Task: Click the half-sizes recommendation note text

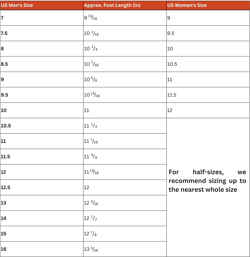Action: (x=207, y=181)
